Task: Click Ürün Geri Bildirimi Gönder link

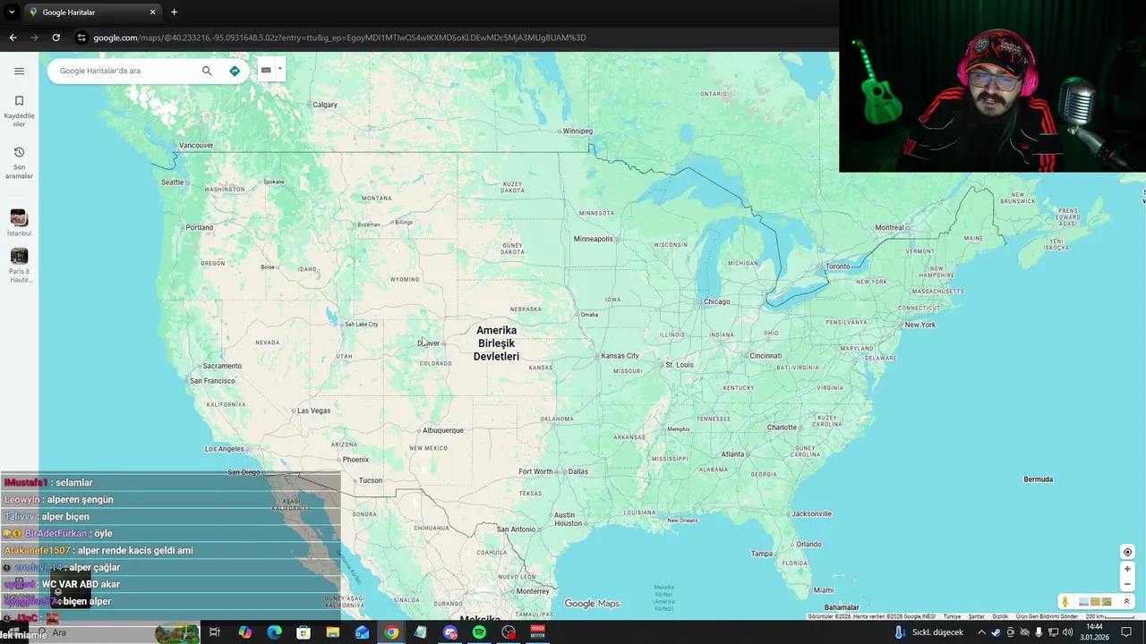Action: coord(1047,616)
